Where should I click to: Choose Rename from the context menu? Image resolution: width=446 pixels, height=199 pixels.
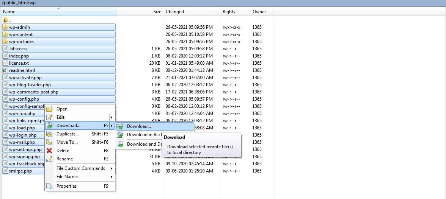pos(80,159)
